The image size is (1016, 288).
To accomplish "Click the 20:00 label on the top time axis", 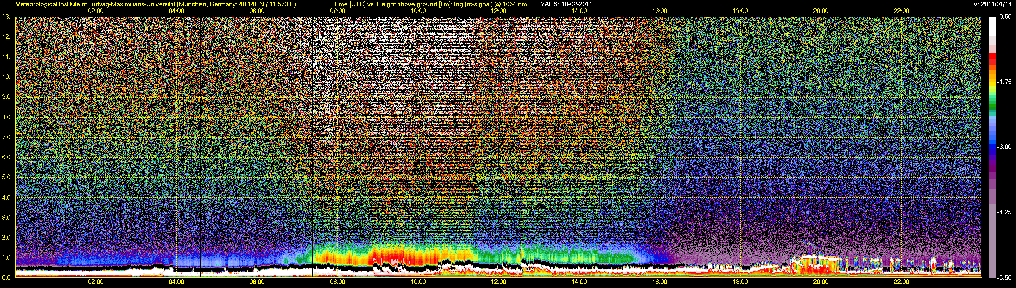I will (821, 11).
